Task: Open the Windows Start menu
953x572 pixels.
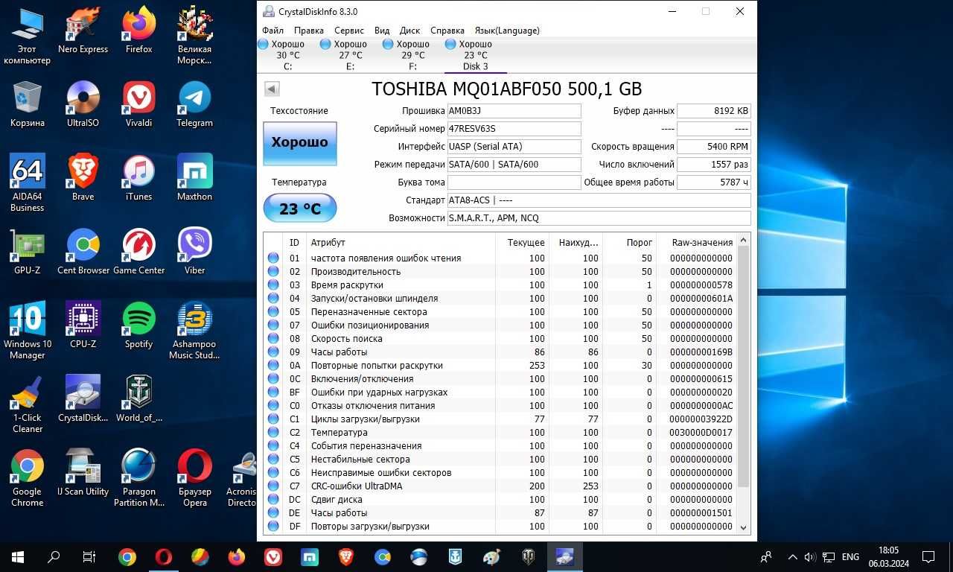Action: click(x=18, y=556)
